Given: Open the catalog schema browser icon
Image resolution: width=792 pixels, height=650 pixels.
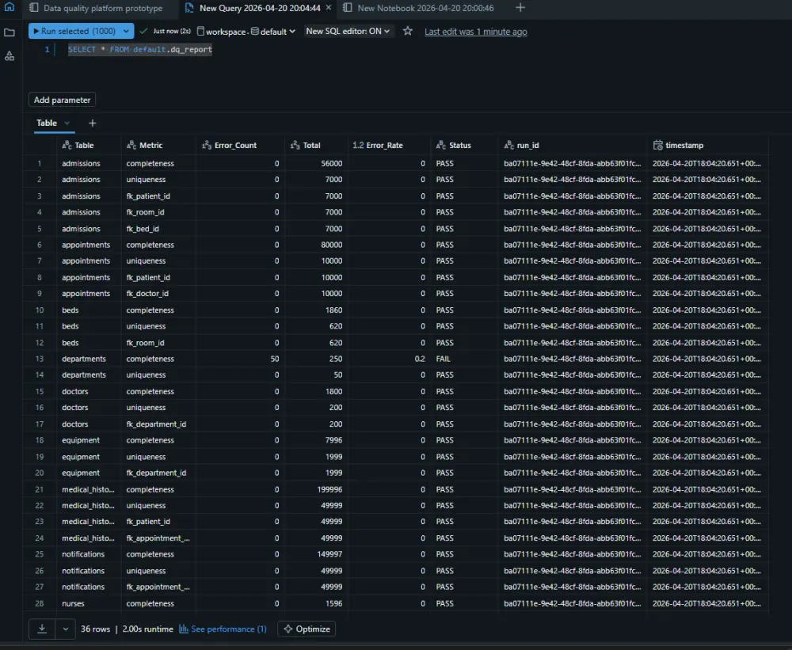Looking at the screenshot, I should click(9, 56).
